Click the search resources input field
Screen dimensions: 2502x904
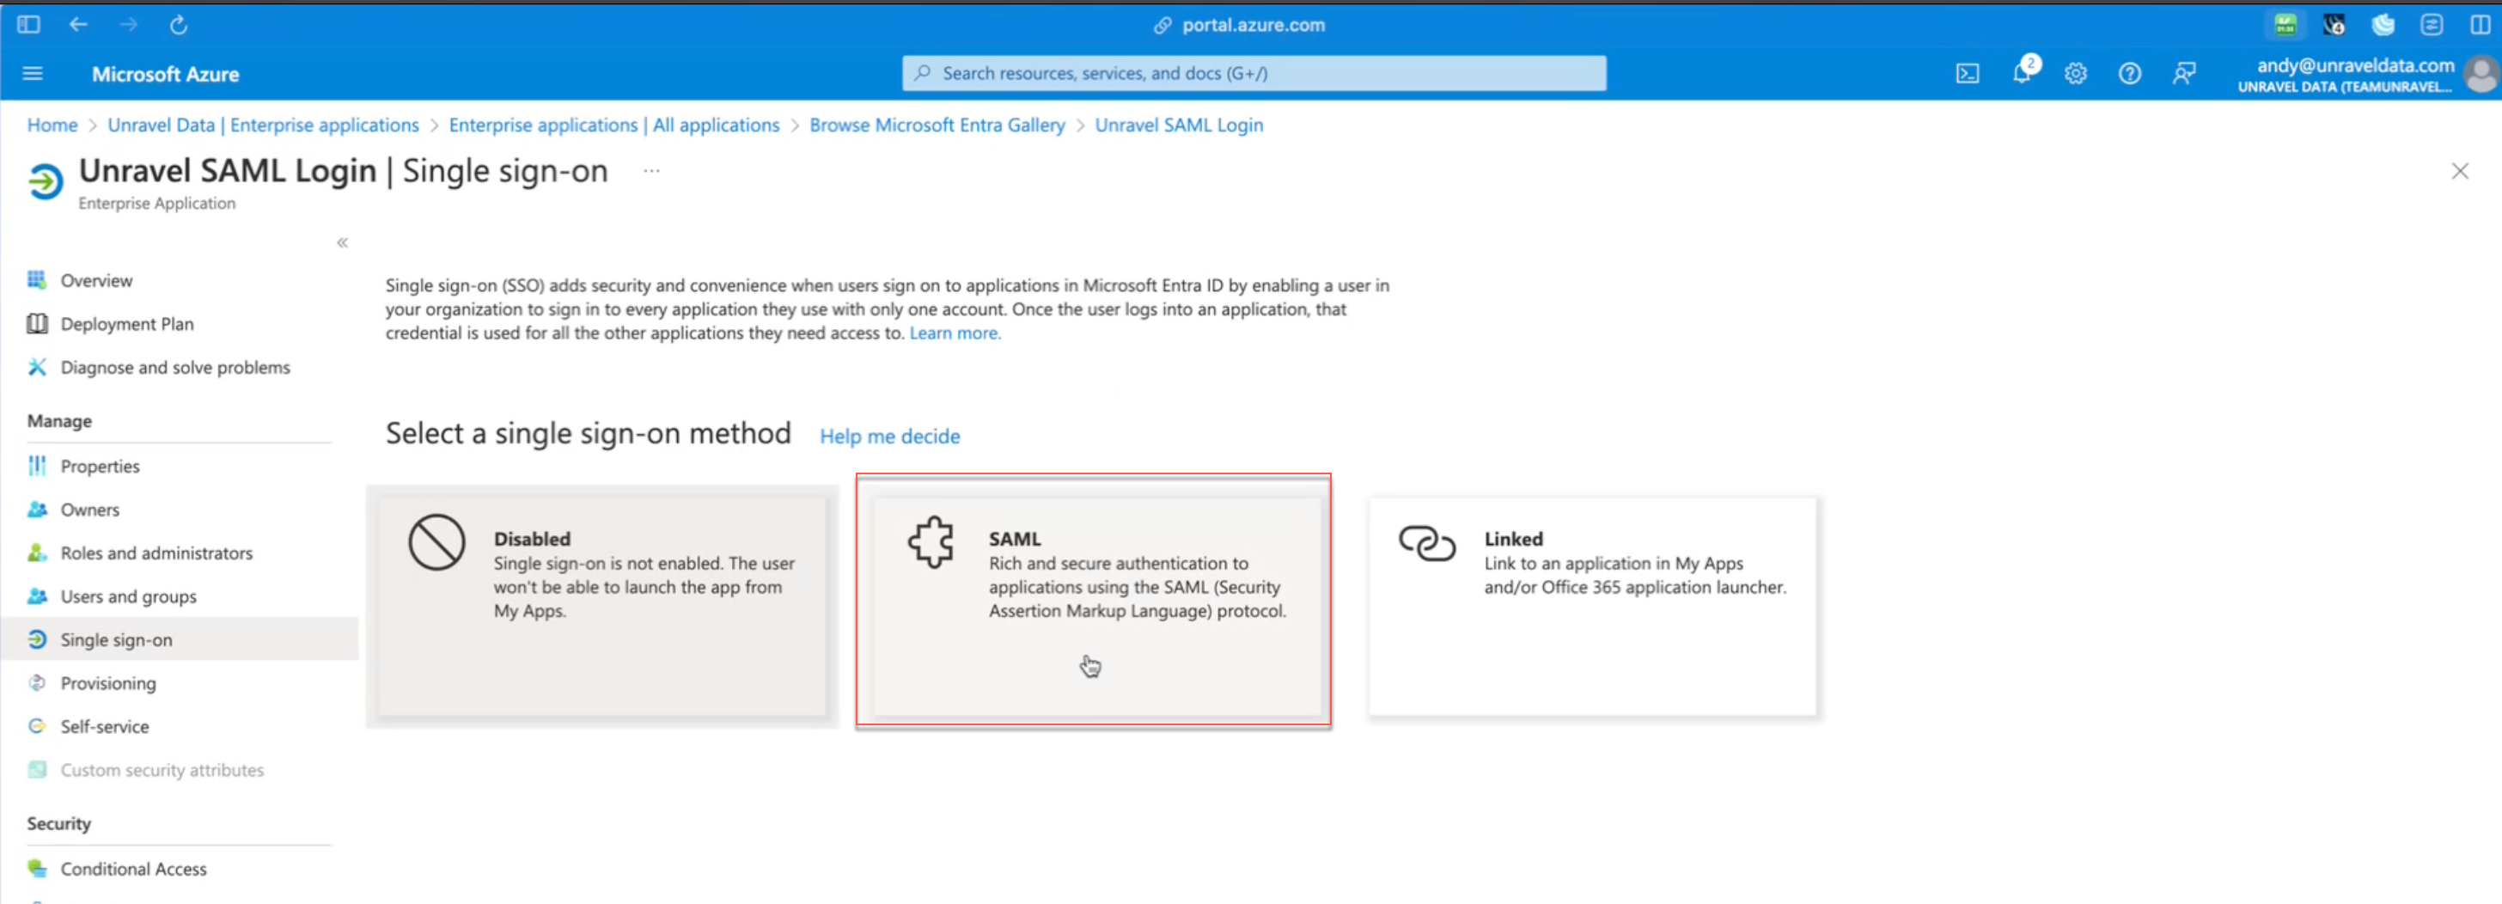(x=1253, y=74)
